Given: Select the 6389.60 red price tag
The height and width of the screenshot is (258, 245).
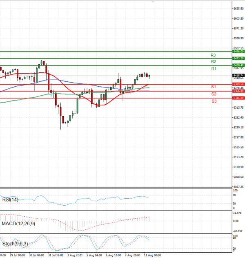Looking at the screenshot, I should click(x=238, y=84).
